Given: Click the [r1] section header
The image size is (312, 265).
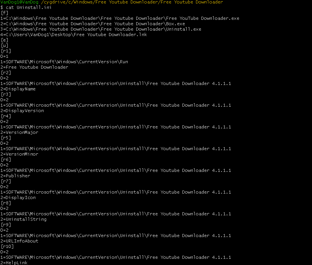Looking at the screenshot, I should coord(6,51).
